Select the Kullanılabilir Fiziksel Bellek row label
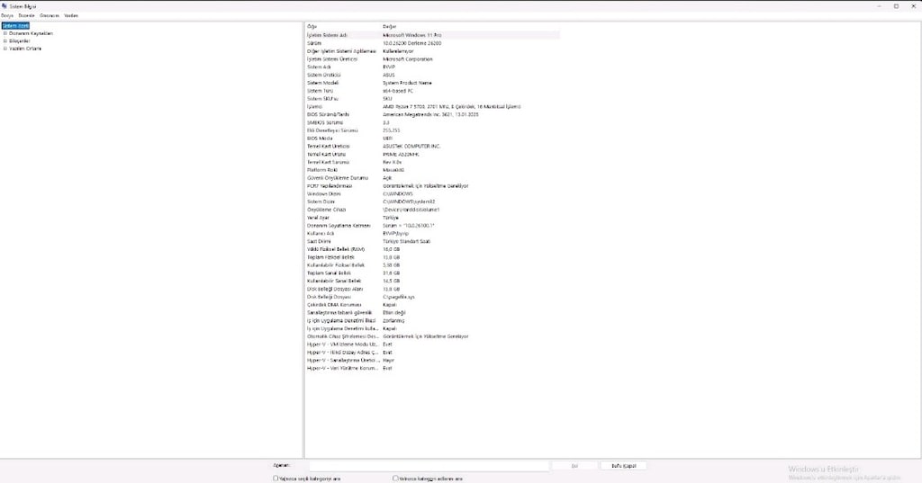The height and width of the screenshot is (483, 922). [336, 265]
